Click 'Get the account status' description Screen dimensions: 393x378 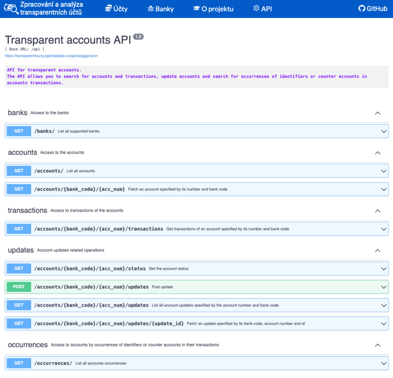coord(169,269)
